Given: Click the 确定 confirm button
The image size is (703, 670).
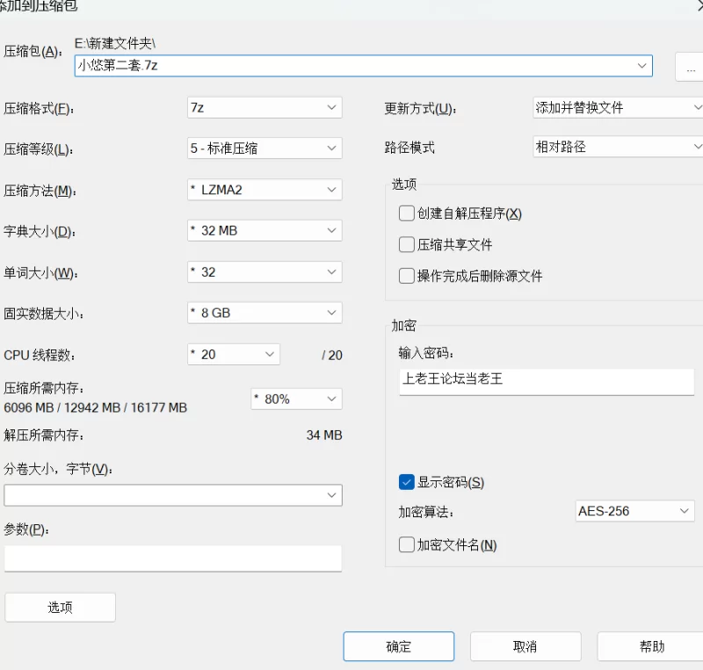Looking at the screenshot, I should [398, 646].
